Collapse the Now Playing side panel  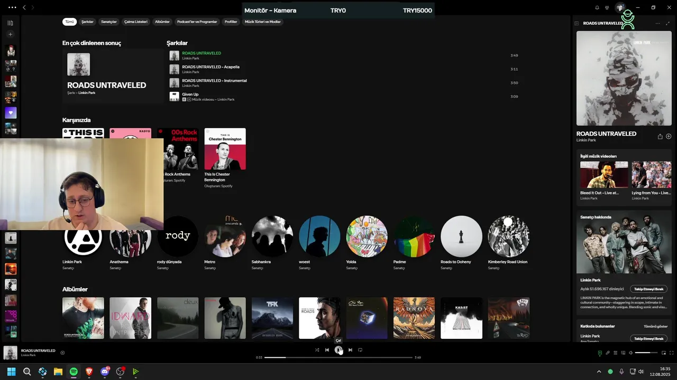577,23
